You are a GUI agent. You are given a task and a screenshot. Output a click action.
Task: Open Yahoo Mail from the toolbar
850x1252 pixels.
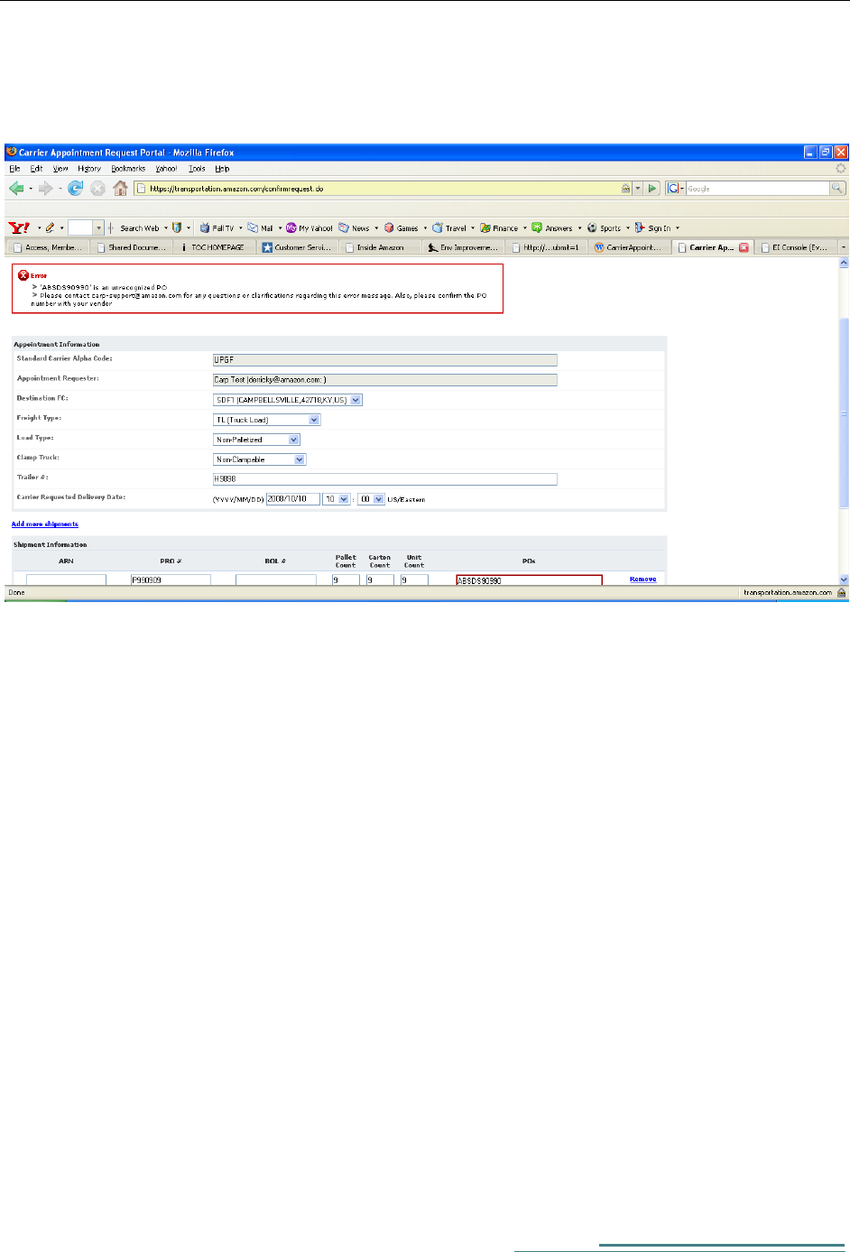[x=261, y=228]
